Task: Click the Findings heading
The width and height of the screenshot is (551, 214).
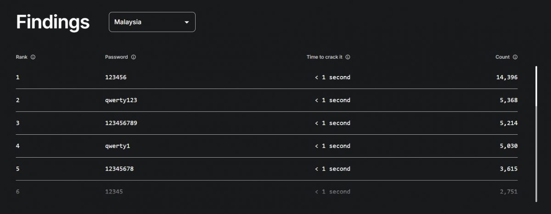Action: pyautogui.click(x=53, y=22)
